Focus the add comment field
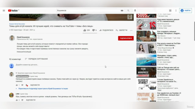This screenshot has height=109, width=195. [x=75, y=65]
